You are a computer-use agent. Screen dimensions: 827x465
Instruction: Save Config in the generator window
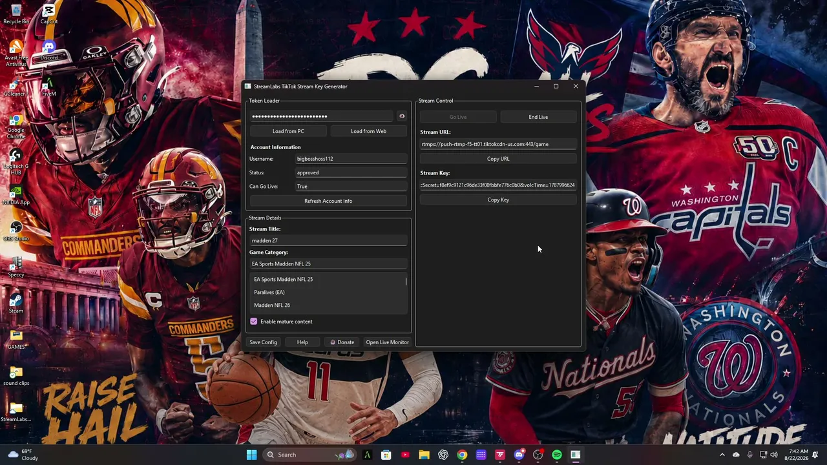263,342
